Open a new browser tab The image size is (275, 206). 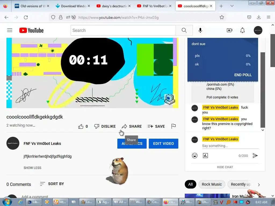pos(221,6)
